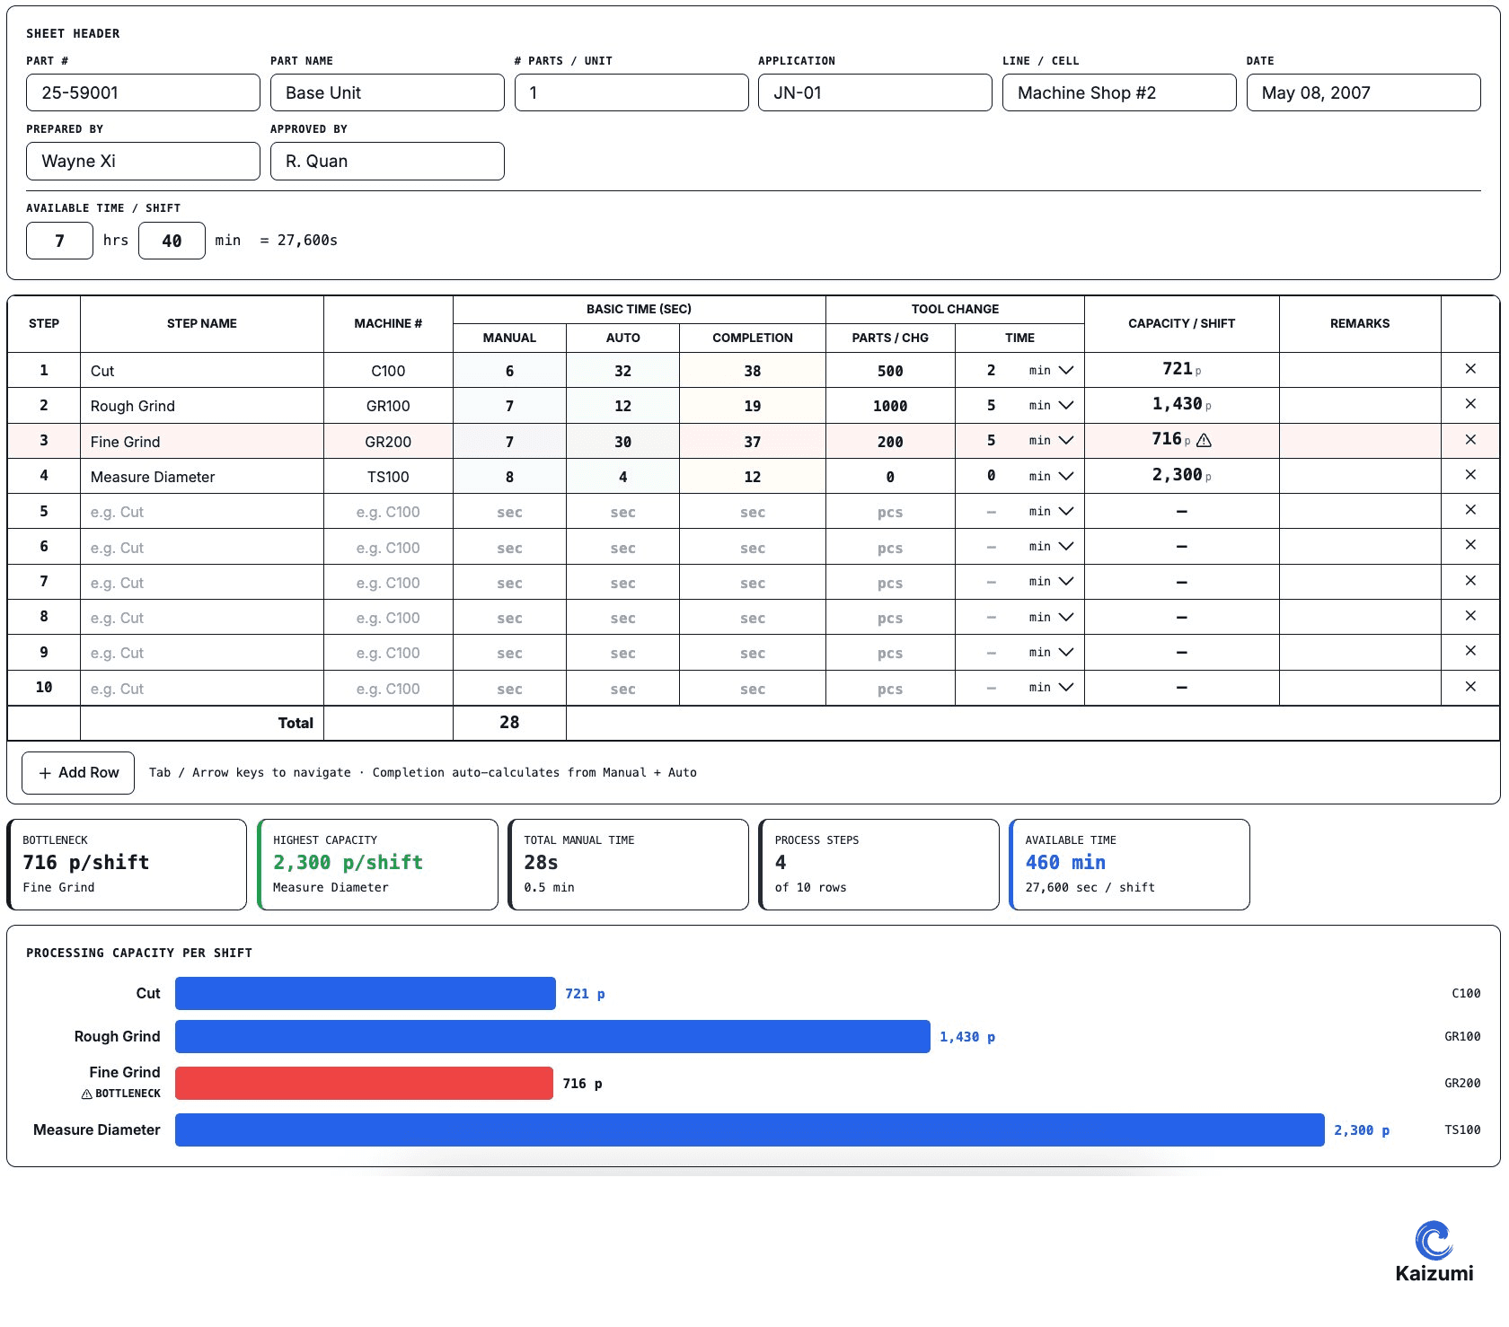Click the Approved By field showing R. Quan

(x=386, y=161)
